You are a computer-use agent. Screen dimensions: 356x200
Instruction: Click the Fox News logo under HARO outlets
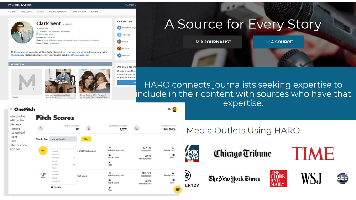point(192,153)
